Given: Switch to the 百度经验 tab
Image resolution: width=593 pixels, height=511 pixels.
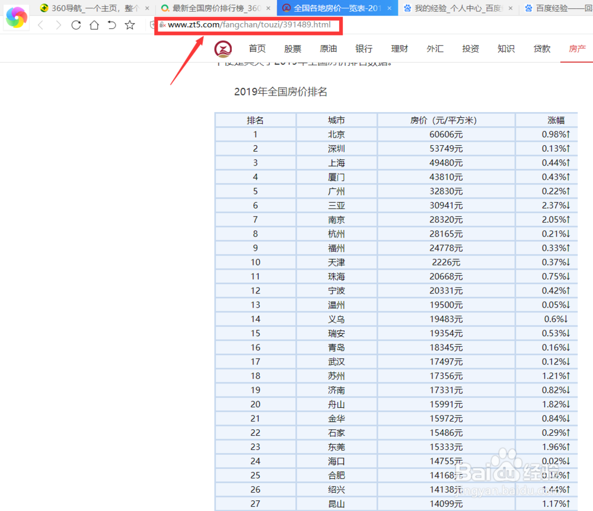Looking at the screenshot, I should pyautogui.click(x=559, y=8).
